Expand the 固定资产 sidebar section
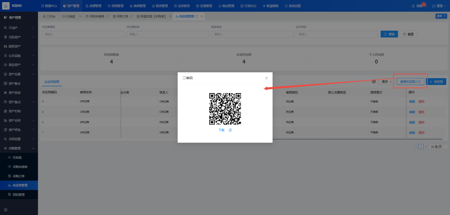 pyautogui.click(x=19, y=65)
